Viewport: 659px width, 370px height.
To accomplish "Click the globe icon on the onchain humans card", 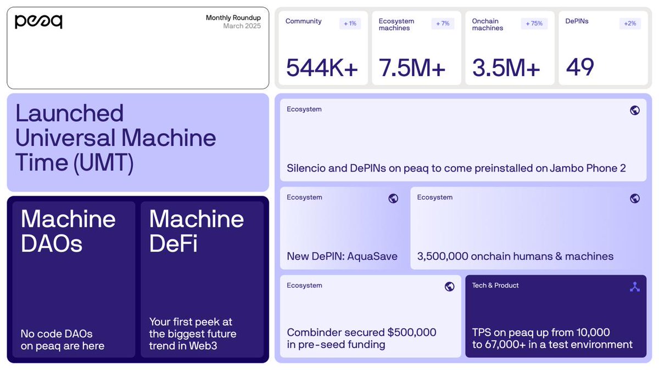I will 635,198.
